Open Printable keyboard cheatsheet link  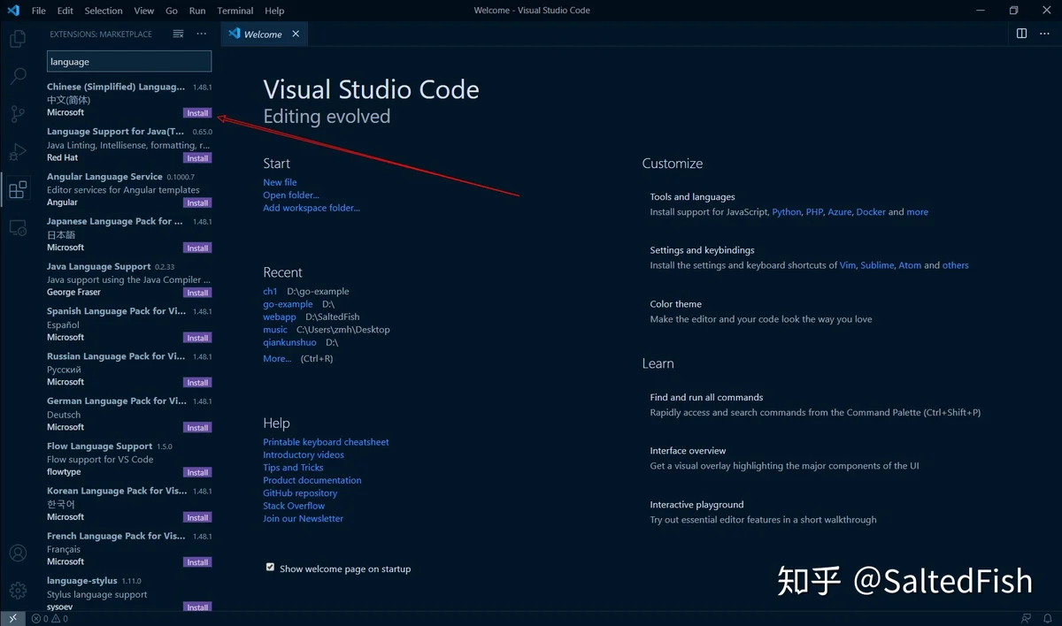tap(326, 442)
